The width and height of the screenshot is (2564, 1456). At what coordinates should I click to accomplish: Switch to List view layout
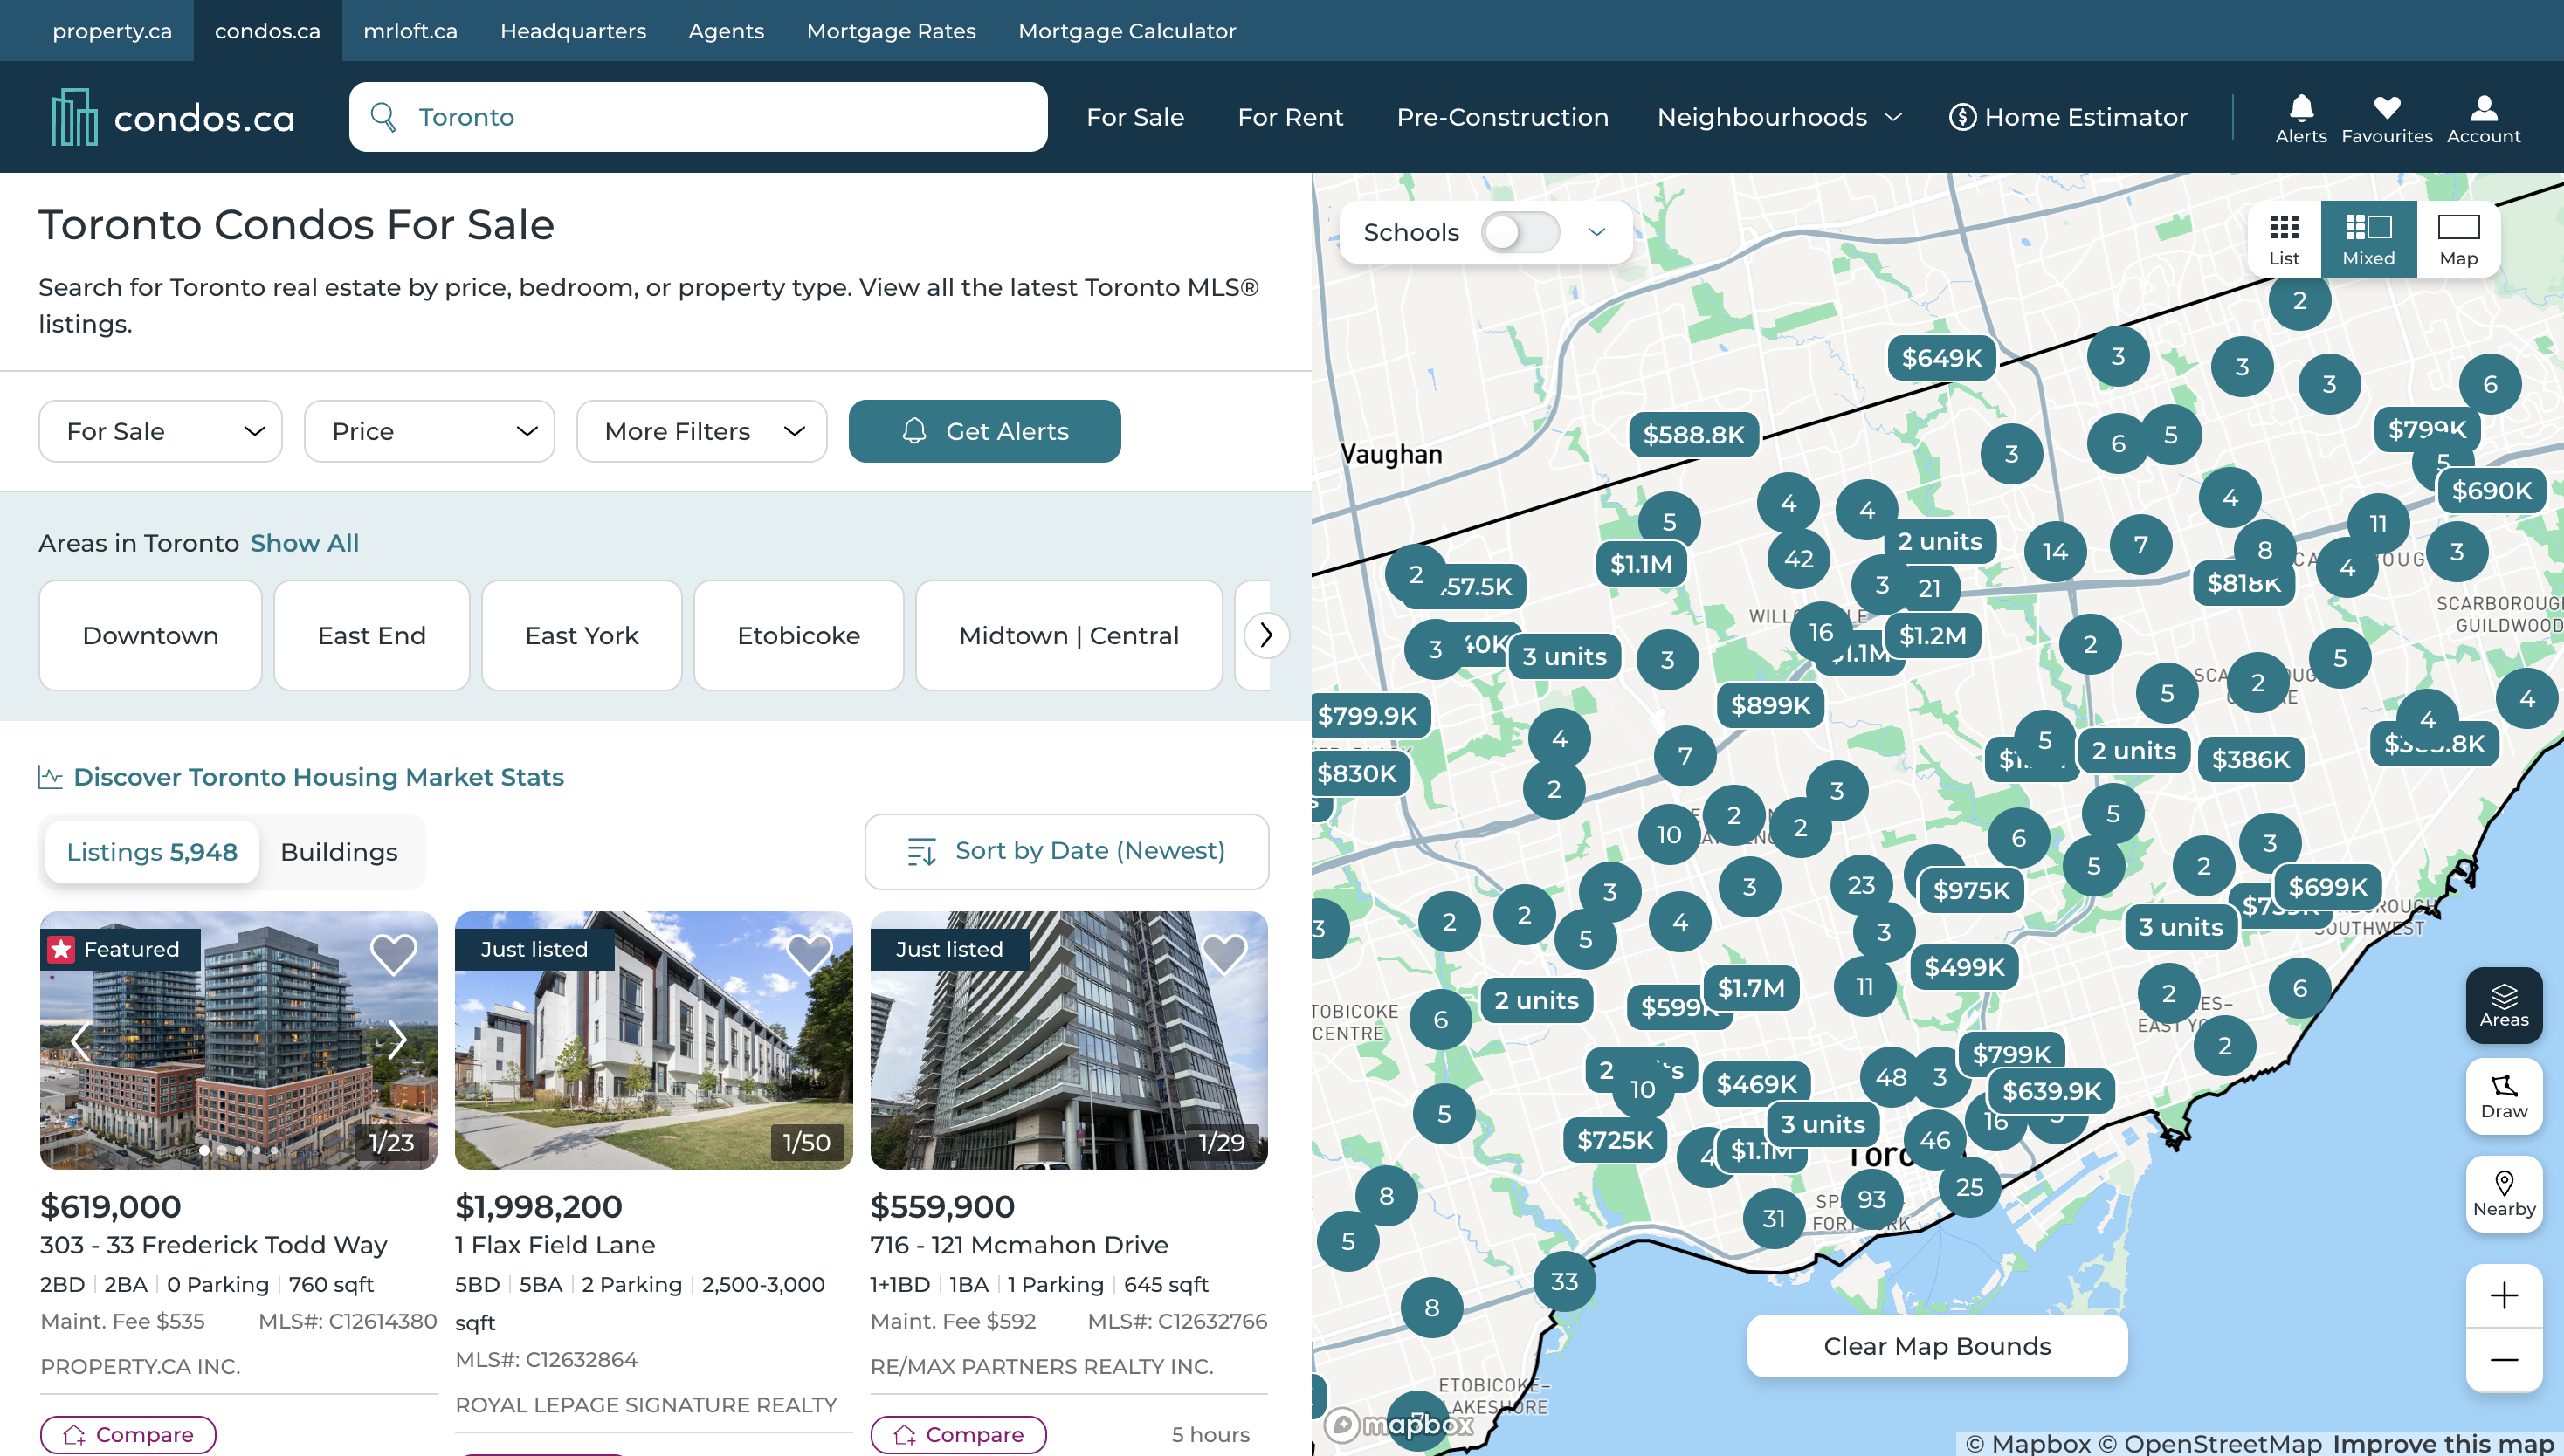tap(2283, 239)
